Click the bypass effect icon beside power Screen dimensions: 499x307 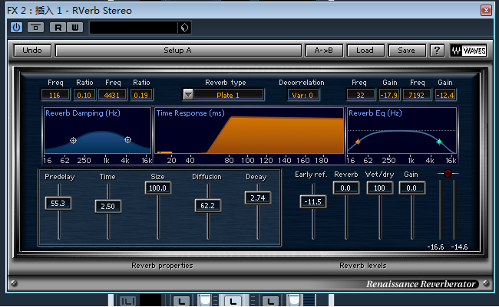point(35,28)
